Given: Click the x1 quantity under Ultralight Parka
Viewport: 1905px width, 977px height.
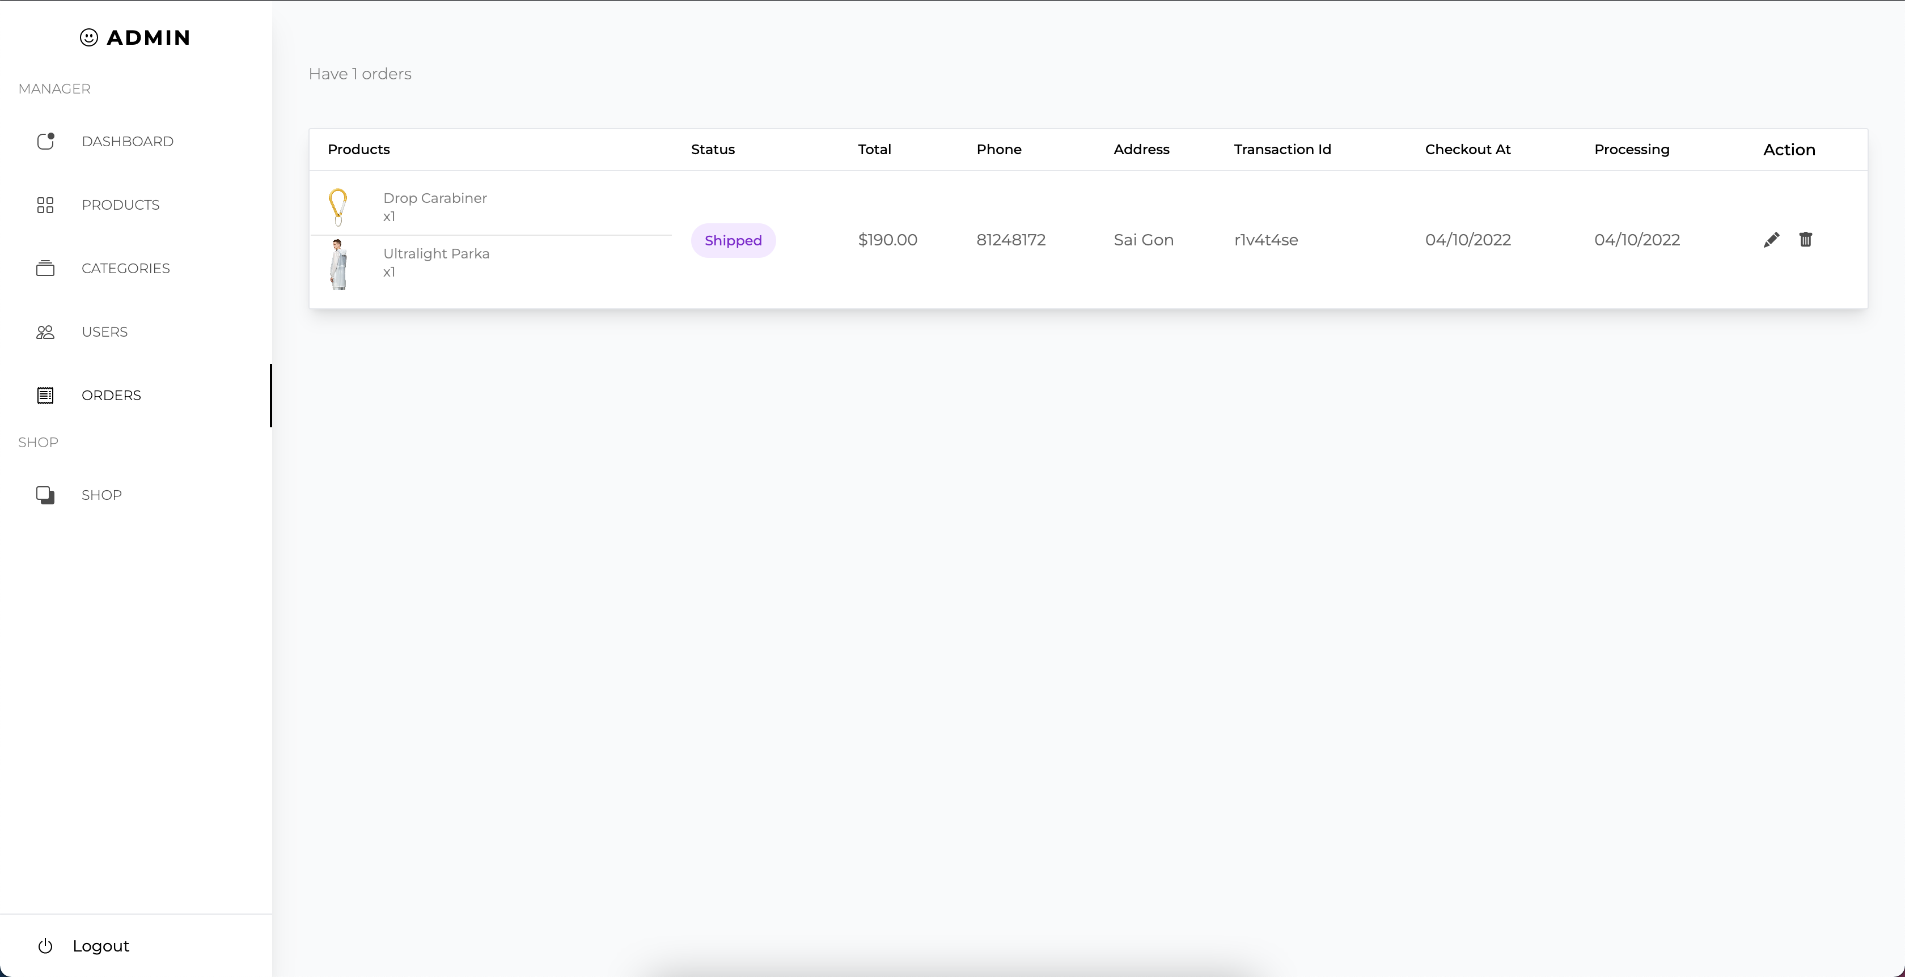Looking at the screenshot, I should point(389,272).
